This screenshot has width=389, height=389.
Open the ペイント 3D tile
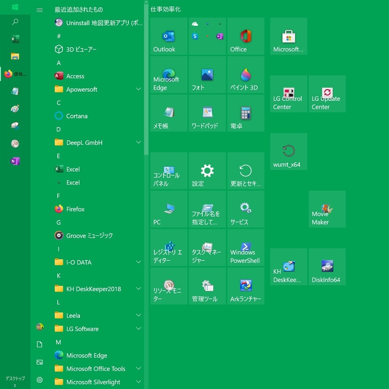[246, 75]
